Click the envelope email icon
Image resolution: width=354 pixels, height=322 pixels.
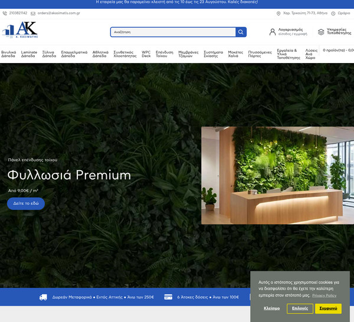pyautogui.click(x=33, y=14)
